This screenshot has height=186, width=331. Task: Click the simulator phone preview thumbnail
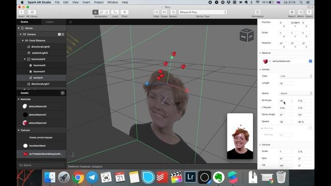pyautogui.click(x=240, y=136)
